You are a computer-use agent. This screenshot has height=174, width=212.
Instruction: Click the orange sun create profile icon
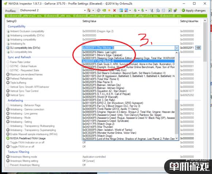tap(109, 10)
